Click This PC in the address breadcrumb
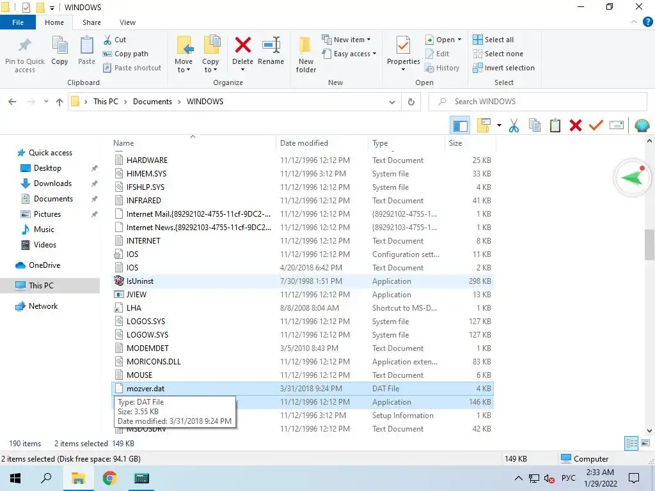The height and width of the screenshot is (491, 655). (106, 102)
